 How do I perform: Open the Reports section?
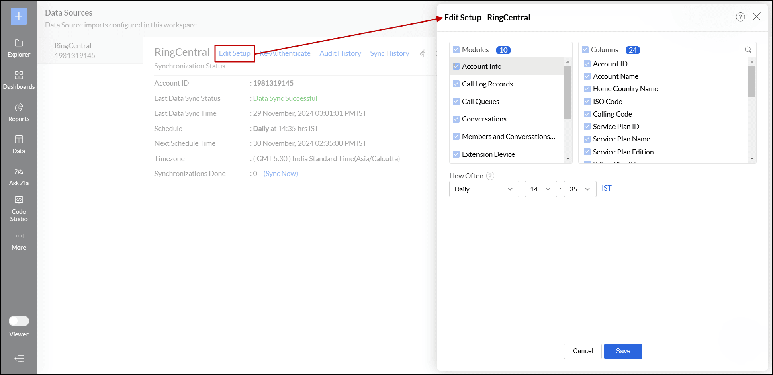point(18,112)
